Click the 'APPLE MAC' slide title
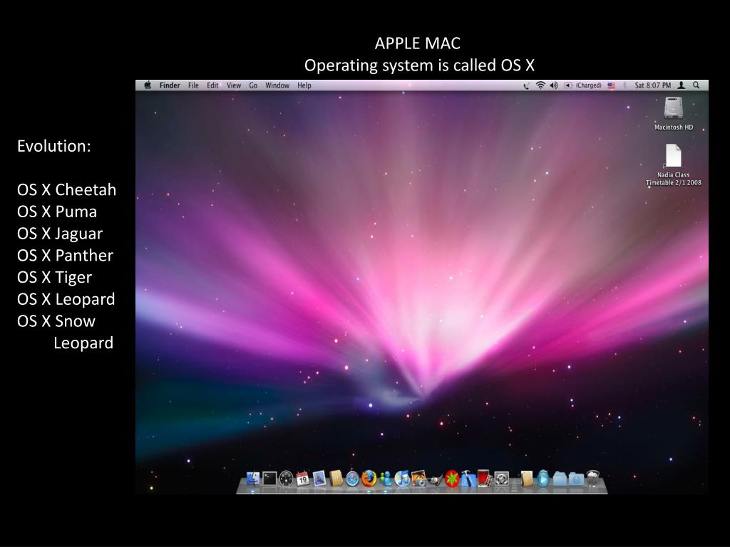This screenshot has height=547, width=730. pyautogui.click(x=418, y=43)
